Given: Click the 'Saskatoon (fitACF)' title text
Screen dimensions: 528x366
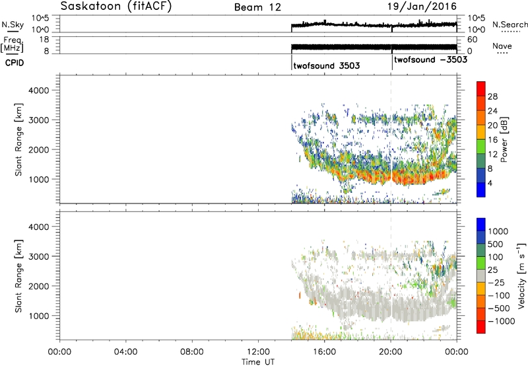Looking at the screenshot, I should (116, 7).
